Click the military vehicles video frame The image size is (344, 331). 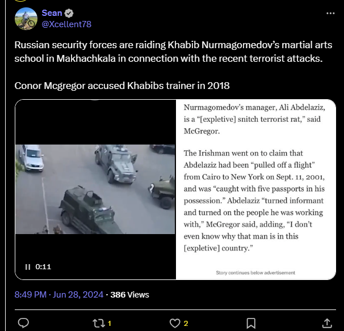point(95,189)
